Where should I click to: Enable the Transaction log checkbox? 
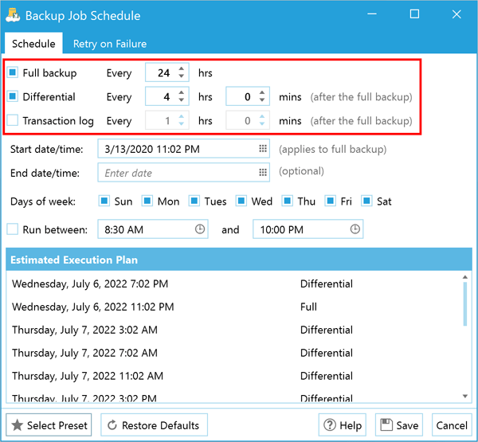coord(13,120)
